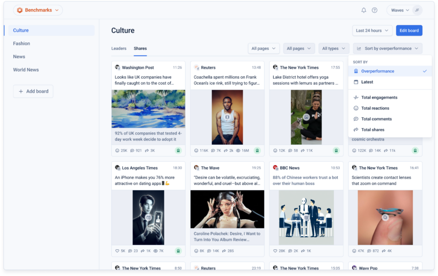The height and width of the screenshot is (276, 438).
Task: Open the Fashion board in sidebar
Action: [x=21, y=43]
